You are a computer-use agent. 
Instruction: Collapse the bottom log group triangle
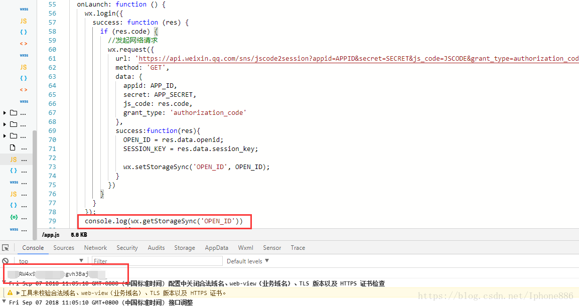click(4, 302)
